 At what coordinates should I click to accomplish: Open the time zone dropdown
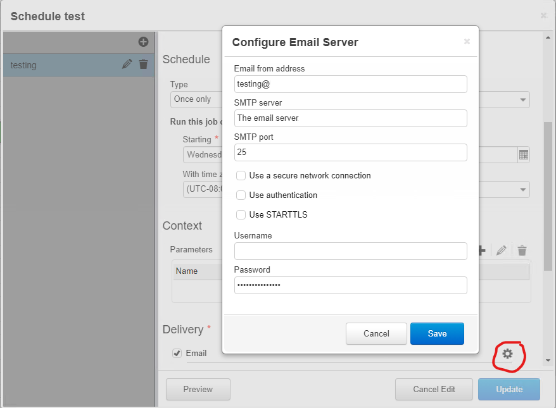coord(523,189)
